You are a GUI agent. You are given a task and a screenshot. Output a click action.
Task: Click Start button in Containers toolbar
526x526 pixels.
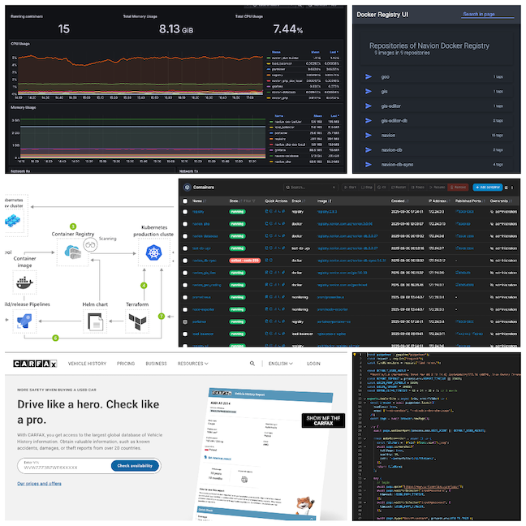350,188
